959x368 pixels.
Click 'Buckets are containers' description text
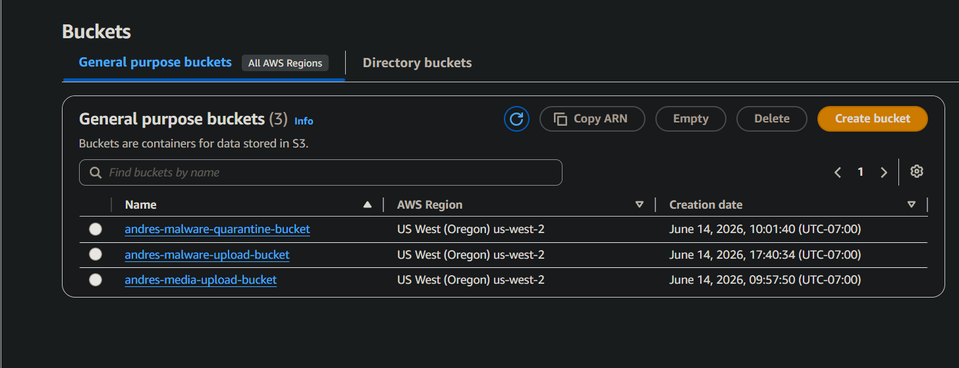(x=194, y=144)
